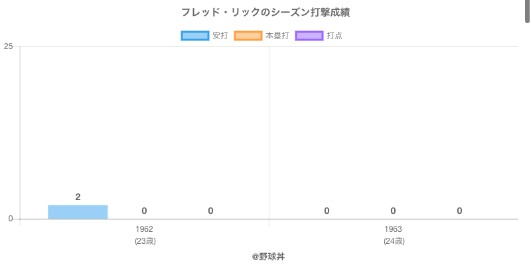The height and width of the screenshot is (265, 531).
Task: Click the 1963 本塁打 zero value label
Action: pyautogui.click(x=393, y=211)
